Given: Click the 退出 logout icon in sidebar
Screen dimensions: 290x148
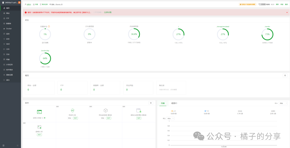Looking at the screenshot, I should tap(4, 80).
